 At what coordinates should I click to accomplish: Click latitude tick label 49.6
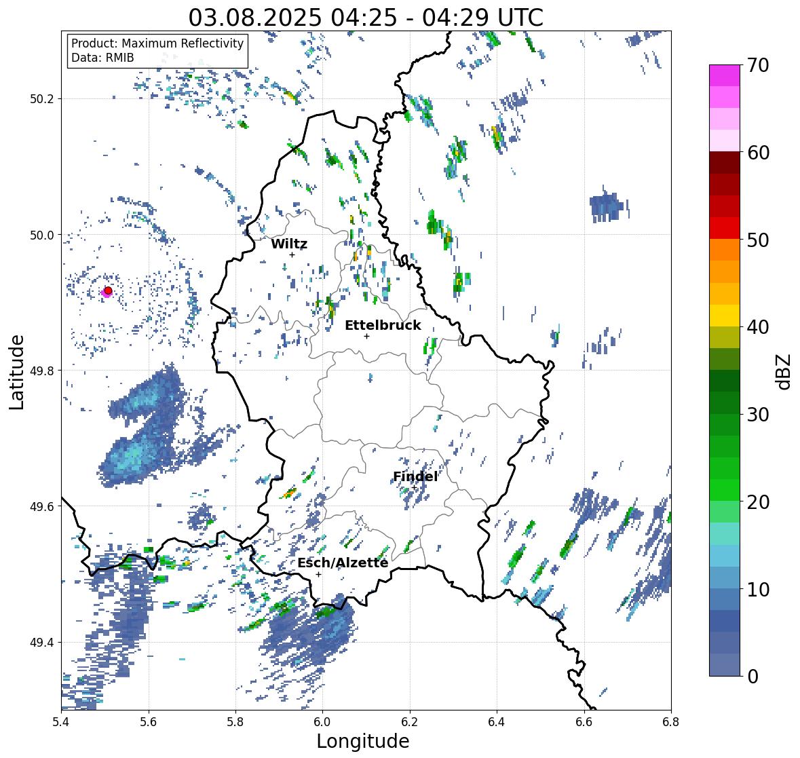[43, 506]
